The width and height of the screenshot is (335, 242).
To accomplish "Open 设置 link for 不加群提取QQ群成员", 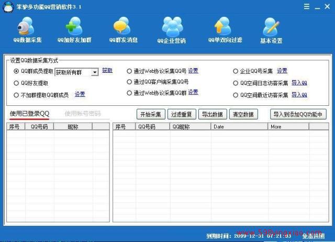I will 80,94.
